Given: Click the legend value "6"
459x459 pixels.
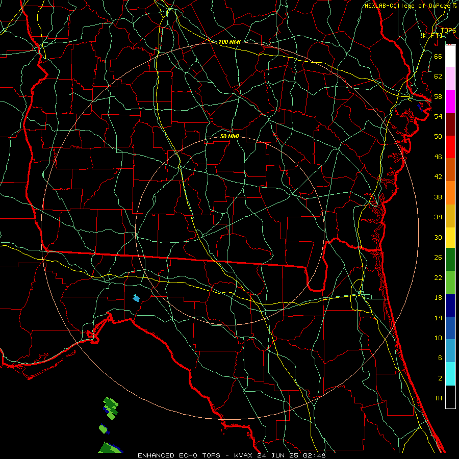Looking at the screenshot, I should [440, 358].
